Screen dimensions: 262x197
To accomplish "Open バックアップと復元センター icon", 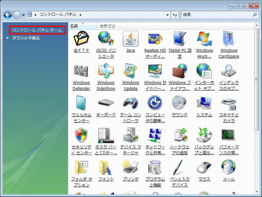I will pyautogui.click(x=204, y=135).
